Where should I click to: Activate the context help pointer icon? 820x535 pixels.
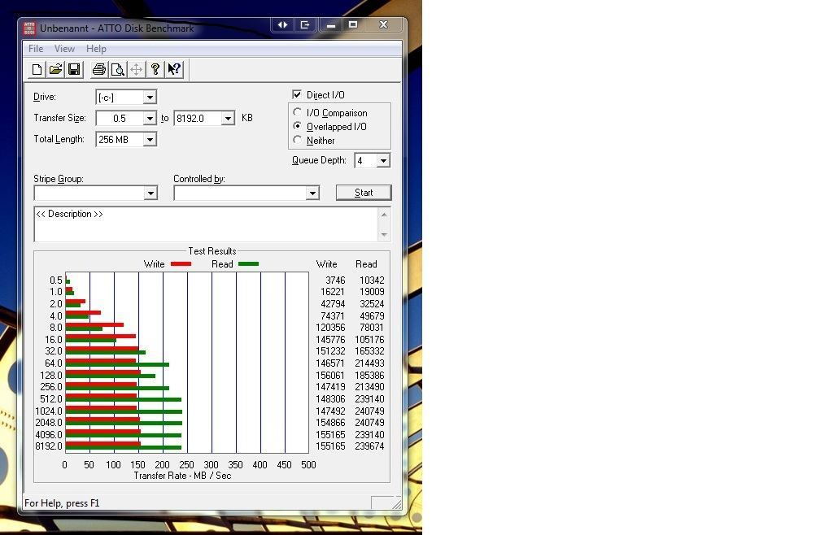(174, 69)
